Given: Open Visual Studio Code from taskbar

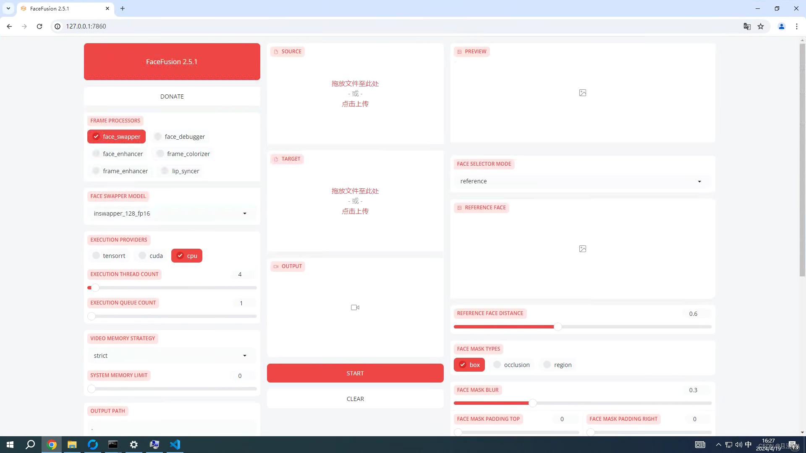Looking at the screenshot, I should (175, 445).
